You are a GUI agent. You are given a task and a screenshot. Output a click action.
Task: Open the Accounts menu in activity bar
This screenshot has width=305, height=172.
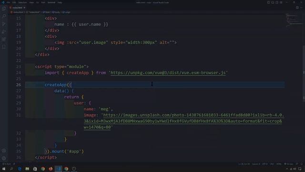pyautogui.click(x=4, y=150)
